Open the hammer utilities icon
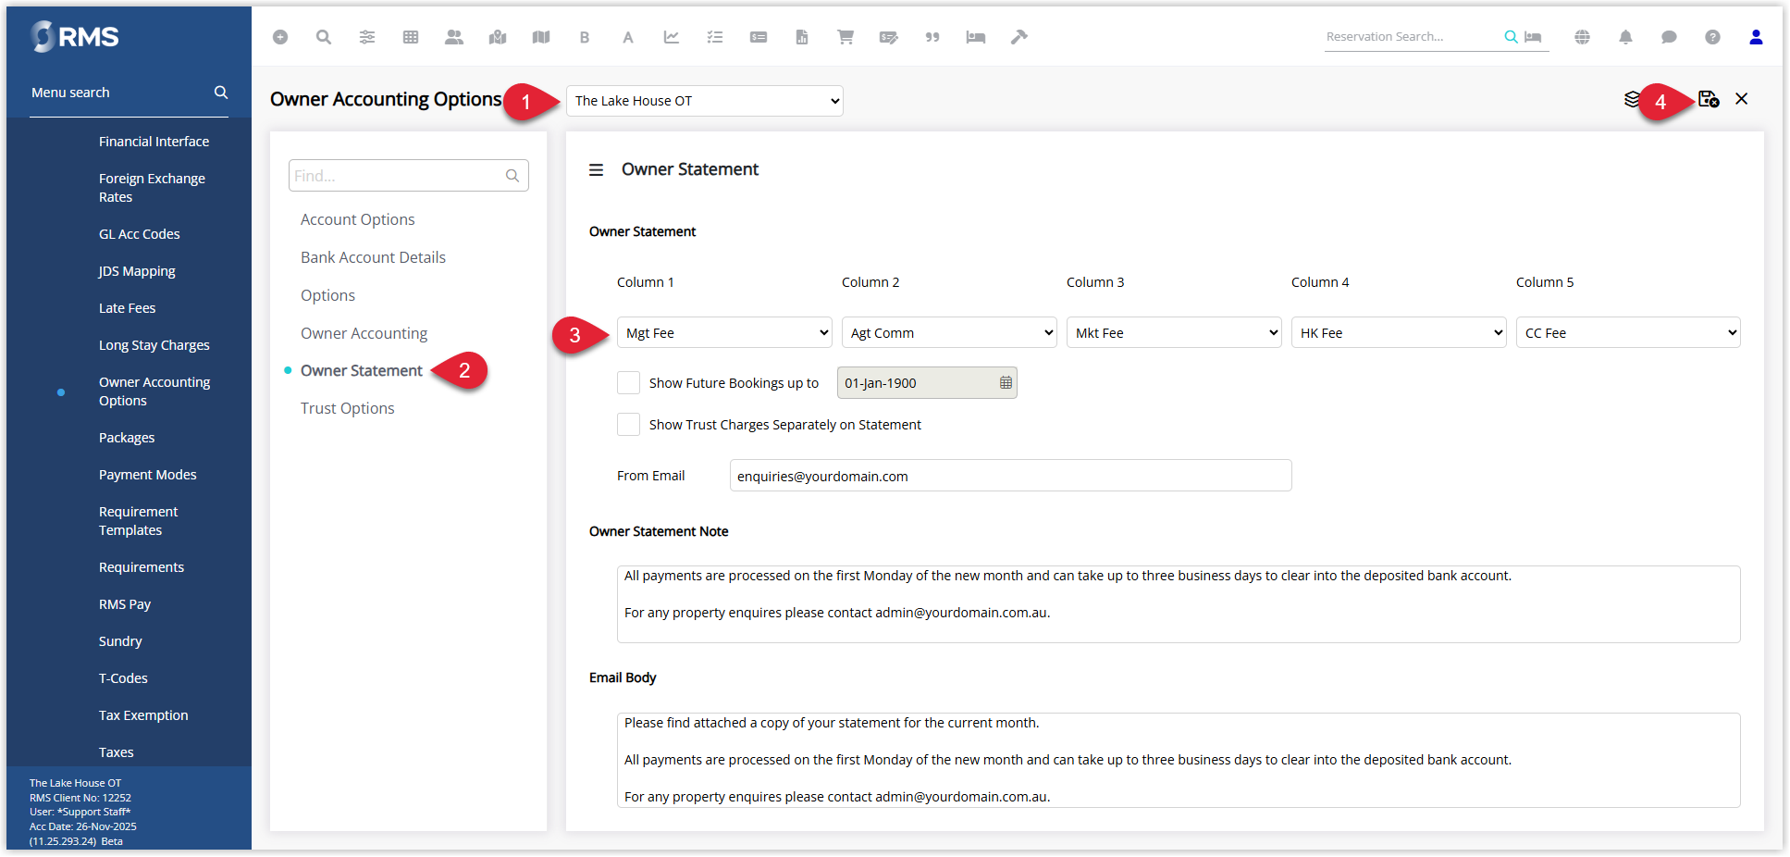Screen dimensions: 1790x857 (x=1019, y=37)
